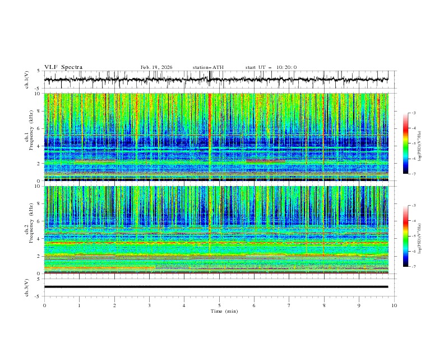Viewport: 444px width, 343px height.
Task: Click the log(PSD) label beside ch.2 colorbar
Action: tap(419, 238)
